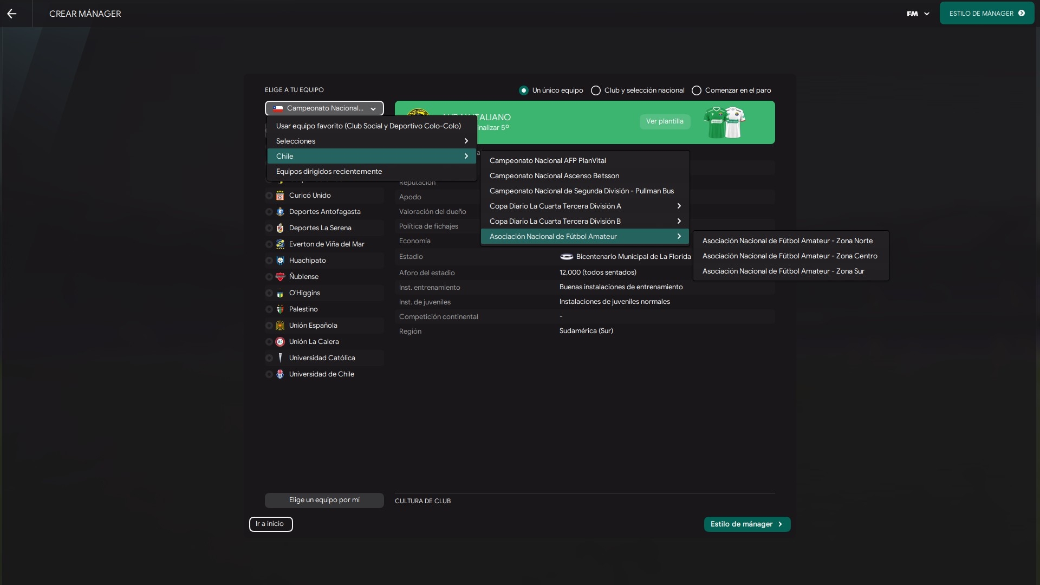Select the 'Un único equipo' radio option

523,90
